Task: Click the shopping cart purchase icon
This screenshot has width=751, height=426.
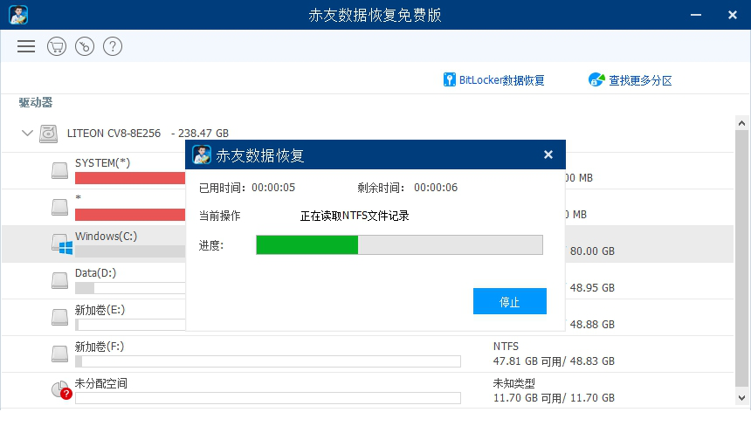Action: [x=57, y=46]
